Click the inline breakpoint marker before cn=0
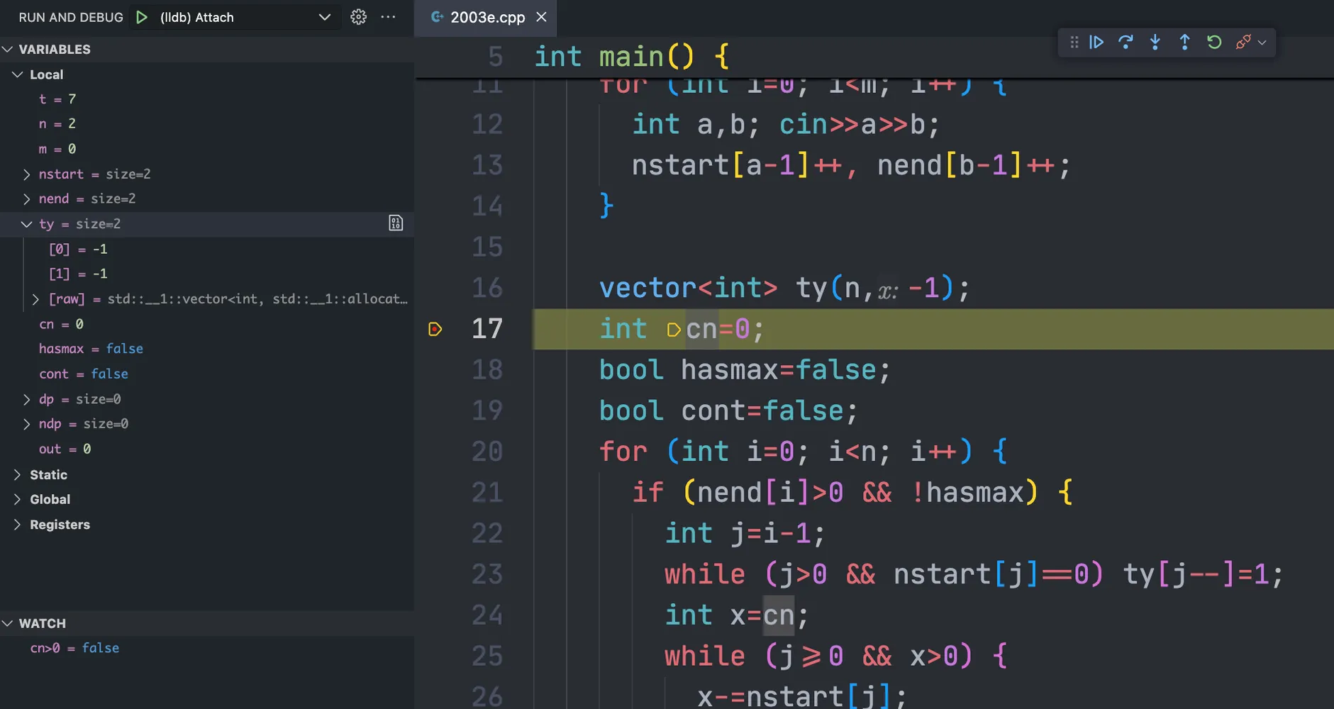 coord(674,330)
